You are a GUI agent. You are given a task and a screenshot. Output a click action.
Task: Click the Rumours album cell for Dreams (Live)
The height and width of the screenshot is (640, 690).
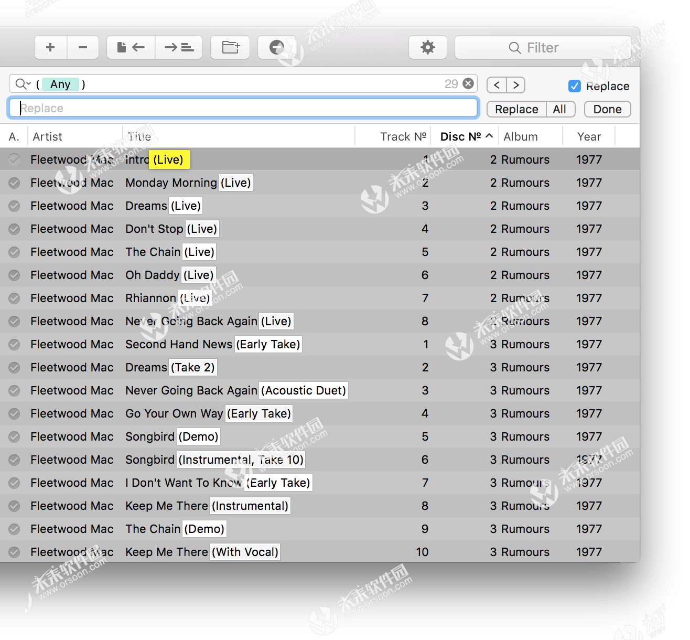click(x=525, y=206)
